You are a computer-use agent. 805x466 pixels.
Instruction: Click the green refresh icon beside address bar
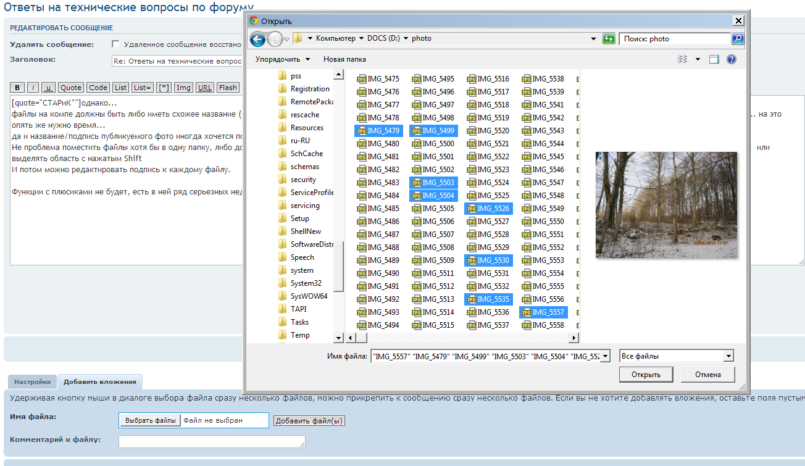pos(609,39)
